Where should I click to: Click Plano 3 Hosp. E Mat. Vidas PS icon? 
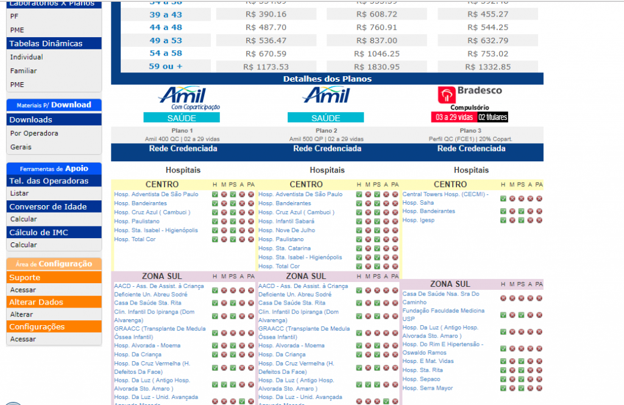tap(521, 361)
